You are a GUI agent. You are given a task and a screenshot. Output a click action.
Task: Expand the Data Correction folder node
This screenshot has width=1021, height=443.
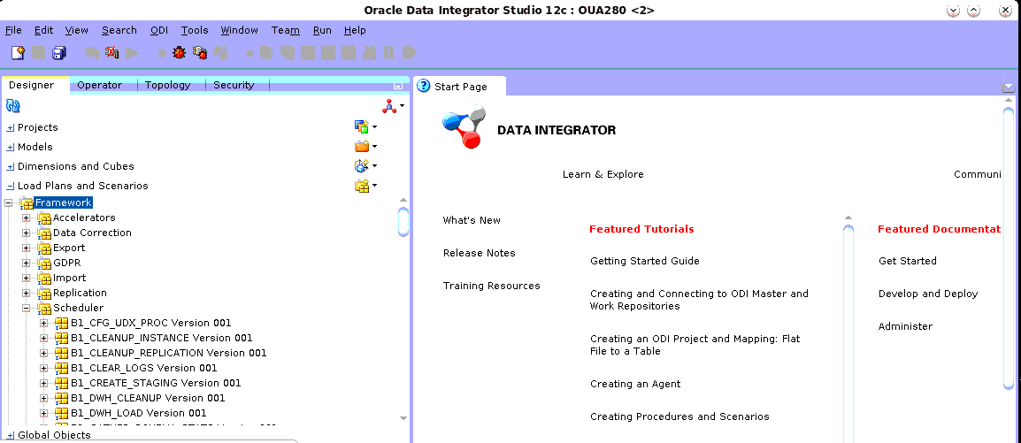(26, 233)
